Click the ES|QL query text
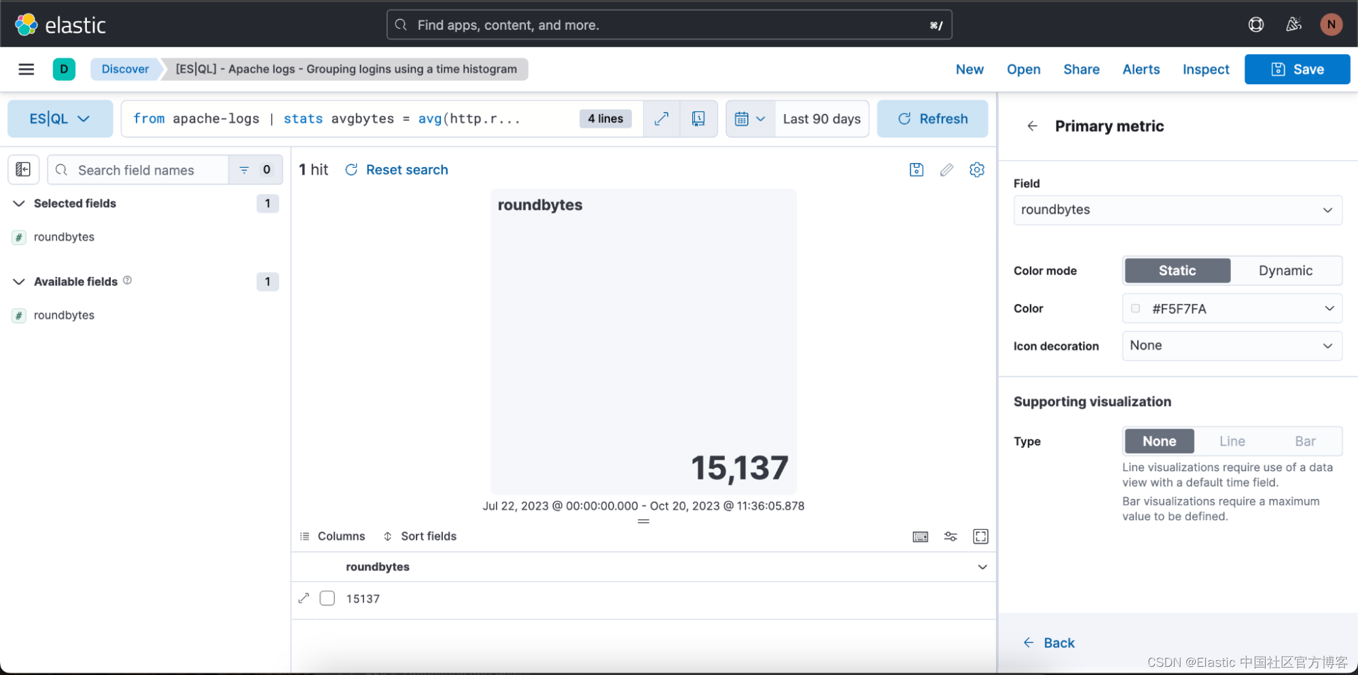 (x=326, y=119)
